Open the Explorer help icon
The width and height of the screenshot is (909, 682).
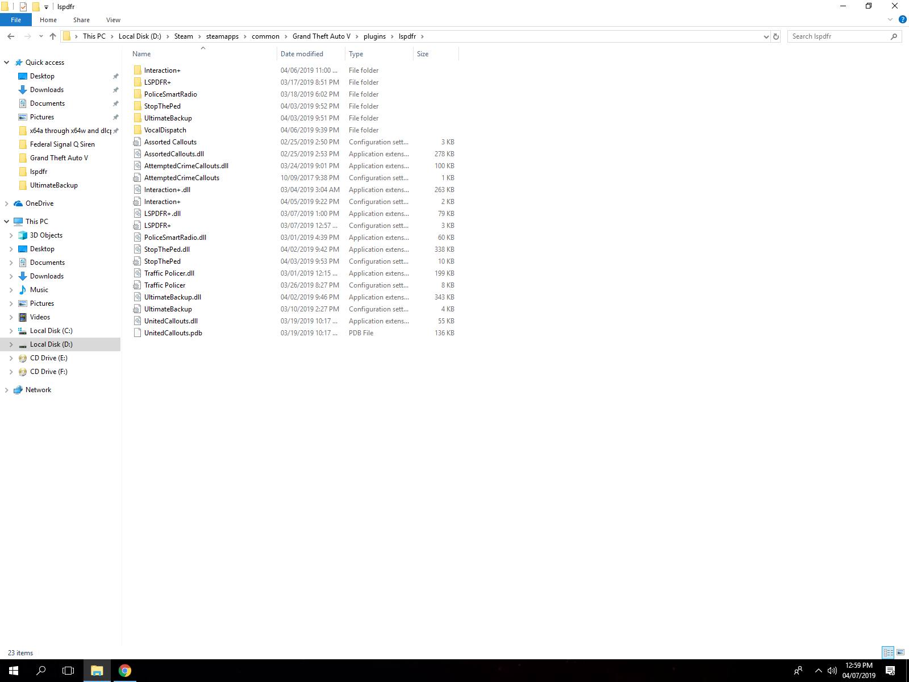(x=902, y=19)
